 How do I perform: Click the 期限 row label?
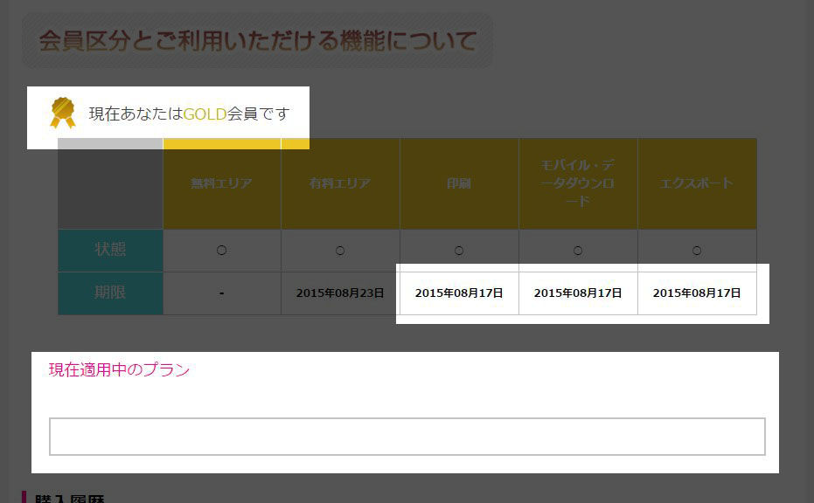[x=110, y=293]
